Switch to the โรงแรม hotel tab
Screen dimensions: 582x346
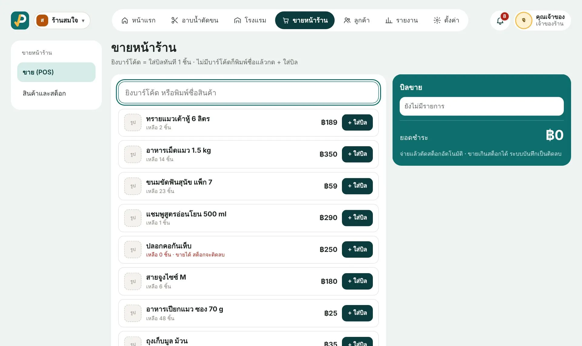coord(250,20)
